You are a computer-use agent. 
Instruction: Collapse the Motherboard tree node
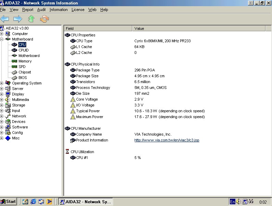tap(2, 39)
